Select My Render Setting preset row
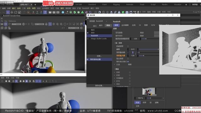The height and width of the screenshot is (113, 201). coord(99,59)
